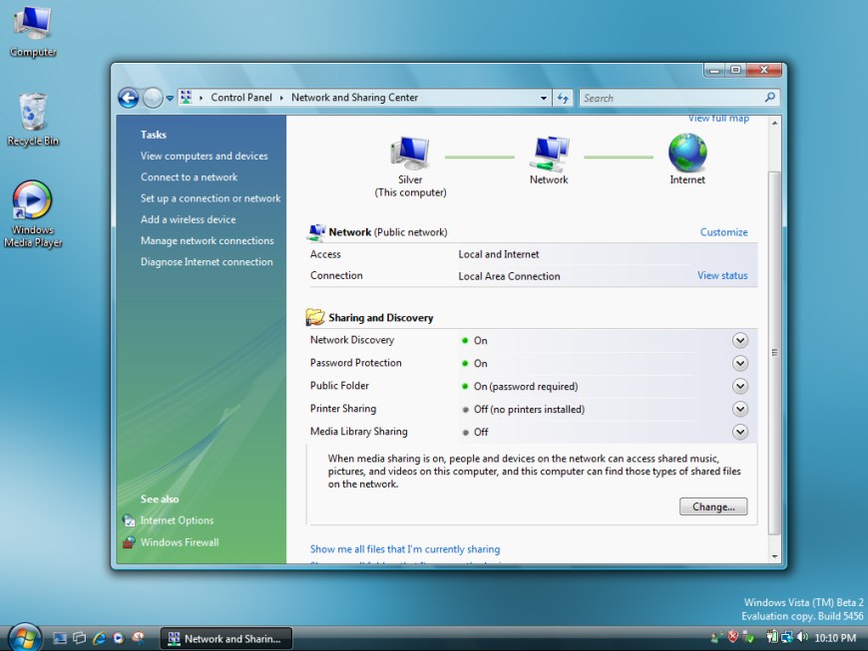Viewport: 868px width, 651px height.
Task: Click the Network icon in the map
Action: [x=549, y=154]
